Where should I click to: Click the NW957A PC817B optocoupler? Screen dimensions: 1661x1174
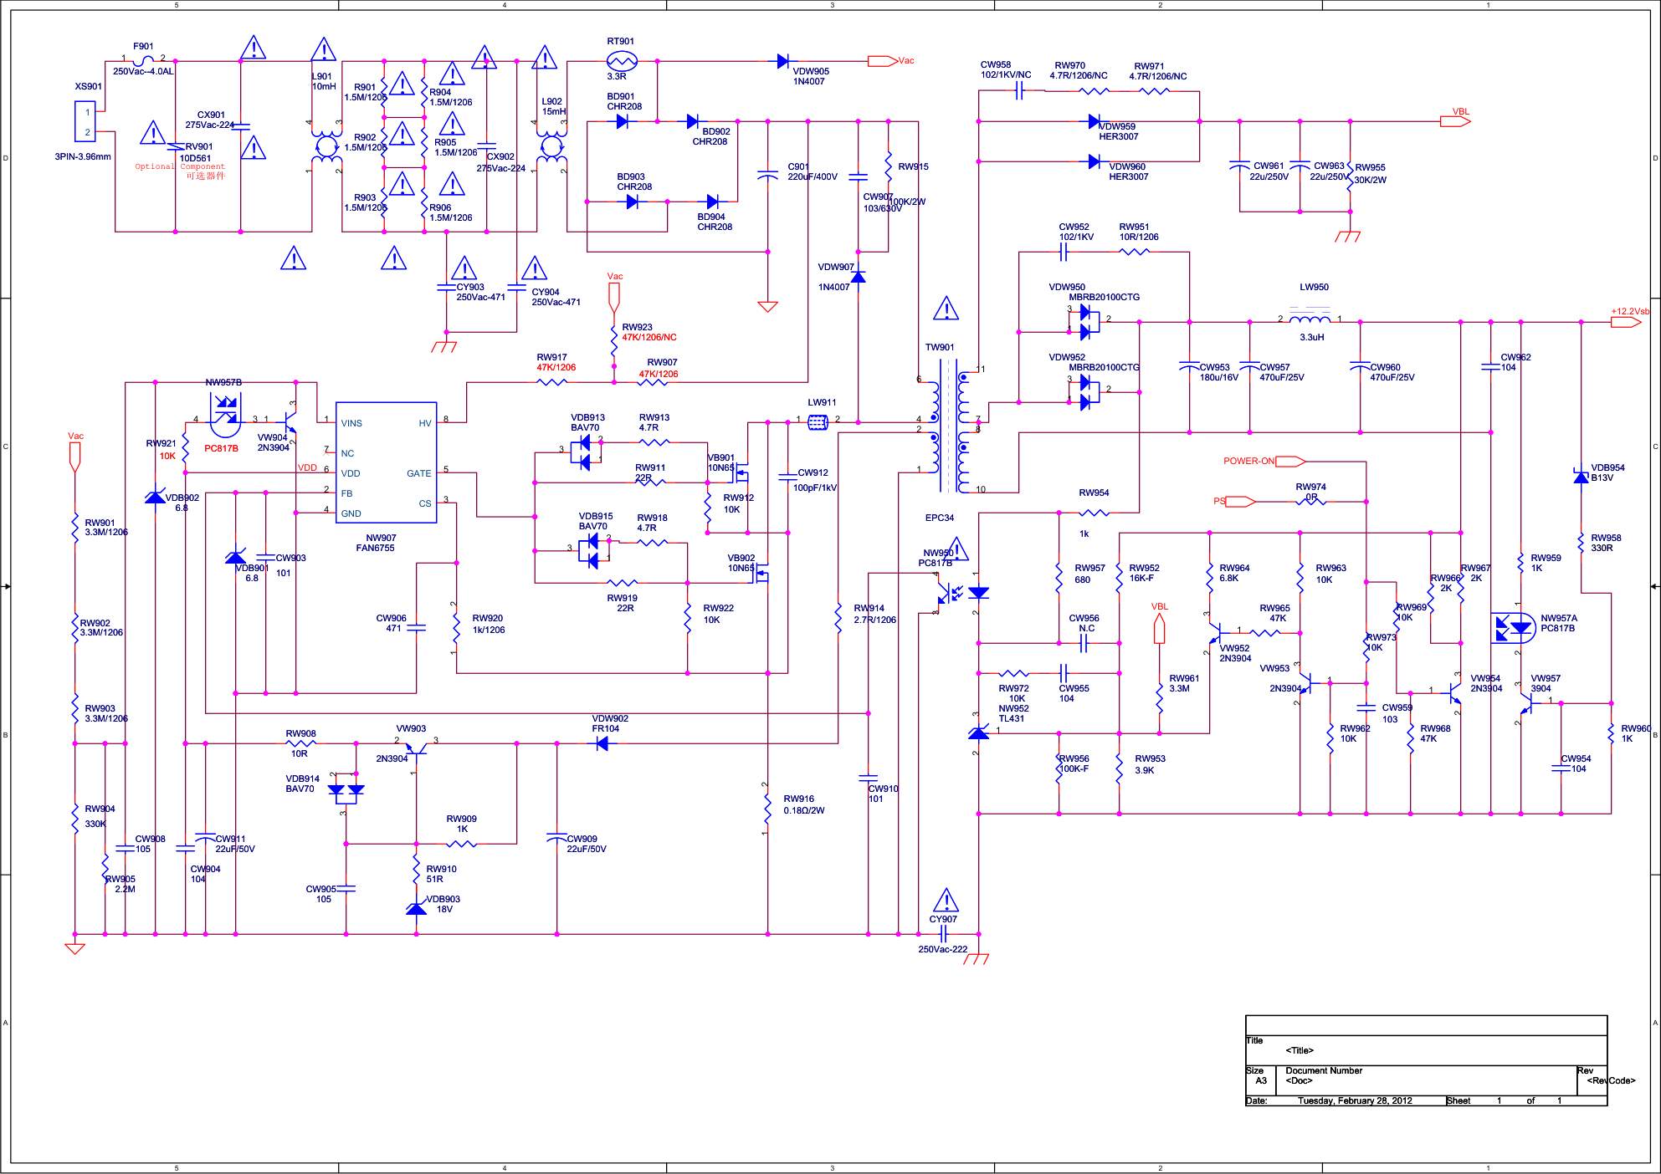point(1514,628)
